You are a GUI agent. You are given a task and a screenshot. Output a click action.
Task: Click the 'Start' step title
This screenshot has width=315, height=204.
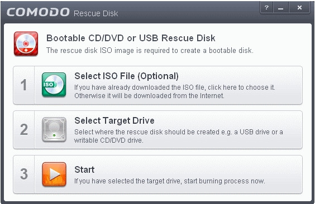84,169
